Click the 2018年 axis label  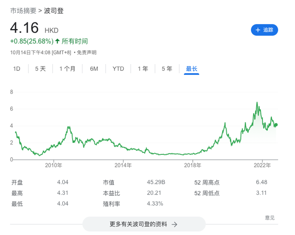pos(193,166)
